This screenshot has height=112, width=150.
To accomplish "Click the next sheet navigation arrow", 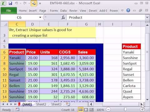I will click(x=11, y=104).
